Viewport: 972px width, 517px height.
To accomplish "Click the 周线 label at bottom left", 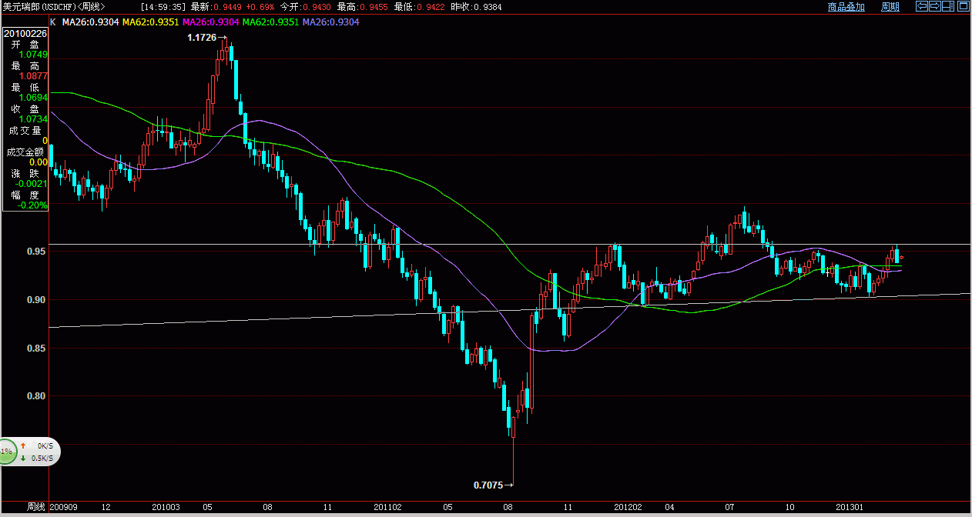I will tap(35, 507).
